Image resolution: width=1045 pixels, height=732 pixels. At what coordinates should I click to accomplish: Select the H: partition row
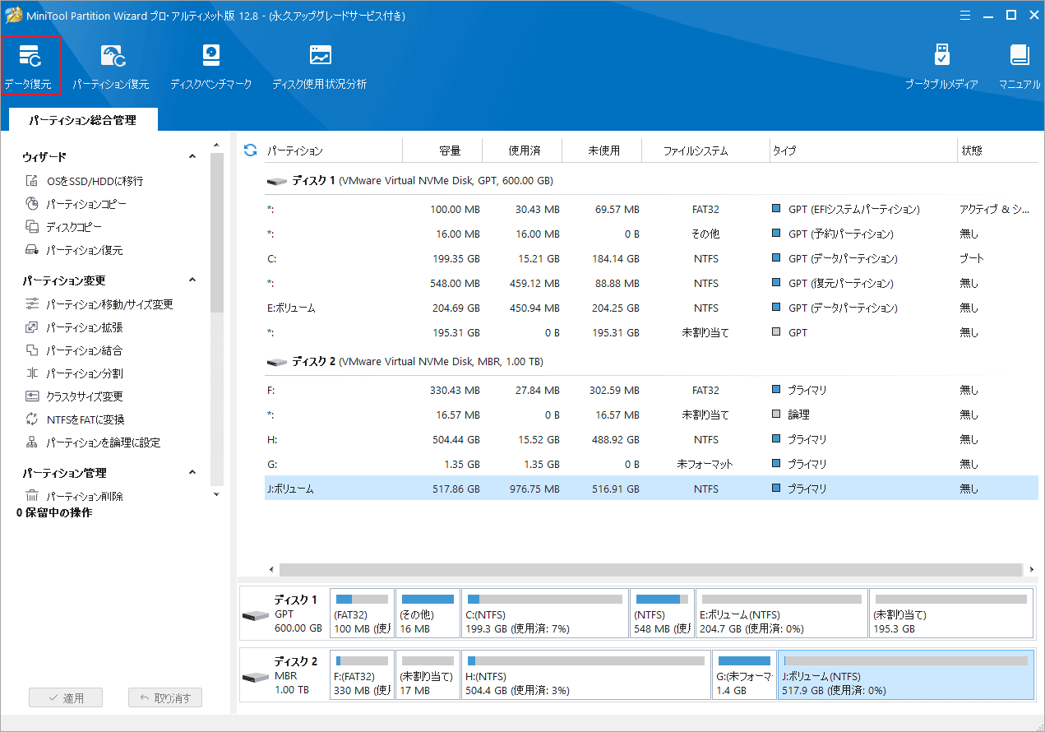coord(651,439)
